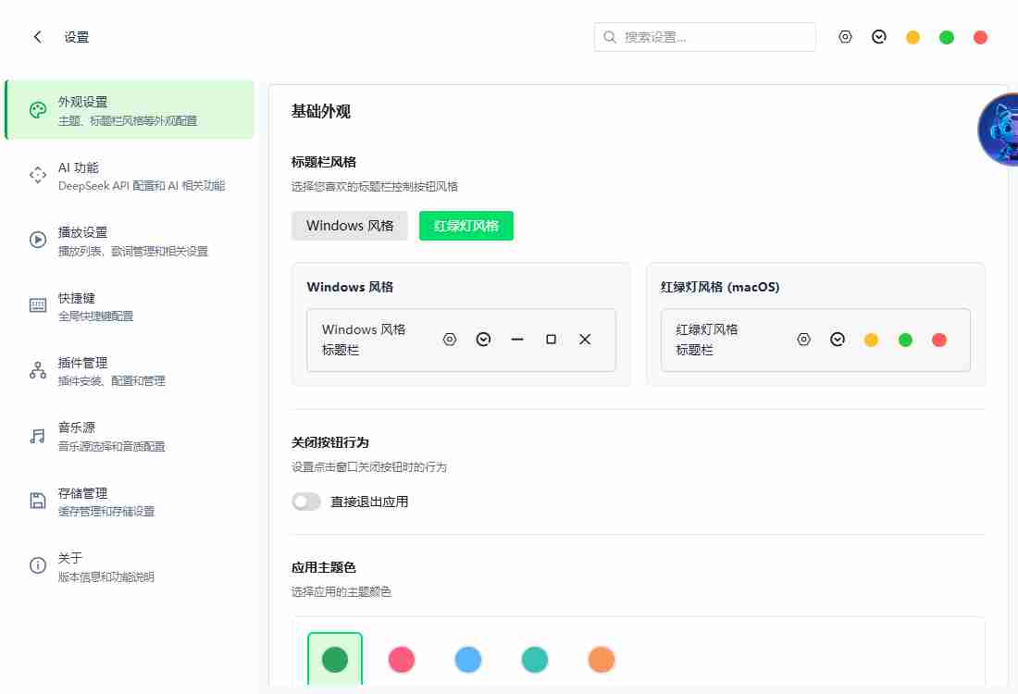Click the 搜索设置 search field
This screenshot has height=694, width=1018.
pyautogui.click(x=704, y=37)
